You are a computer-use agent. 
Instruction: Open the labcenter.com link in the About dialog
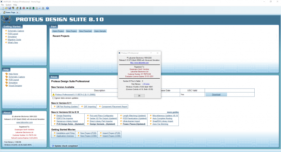pyautogui.click(x=139, y=63)
